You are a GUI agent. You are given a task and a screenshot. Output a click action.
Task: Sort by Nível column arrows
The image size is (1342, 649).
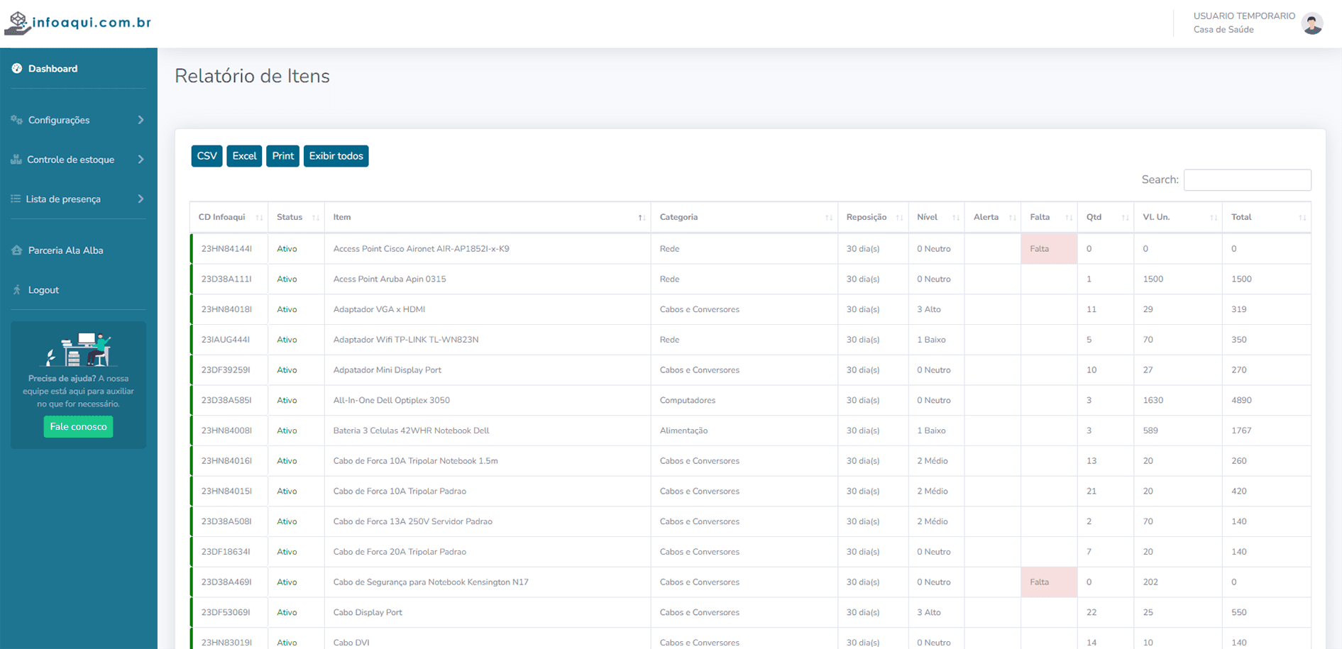(956, 218)
